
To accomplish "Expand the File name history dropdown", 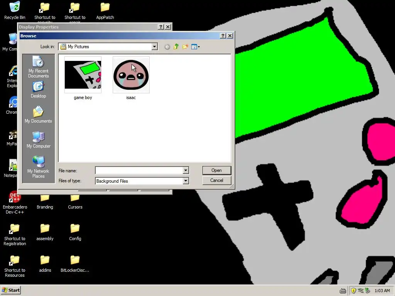I will pos(186,170).
